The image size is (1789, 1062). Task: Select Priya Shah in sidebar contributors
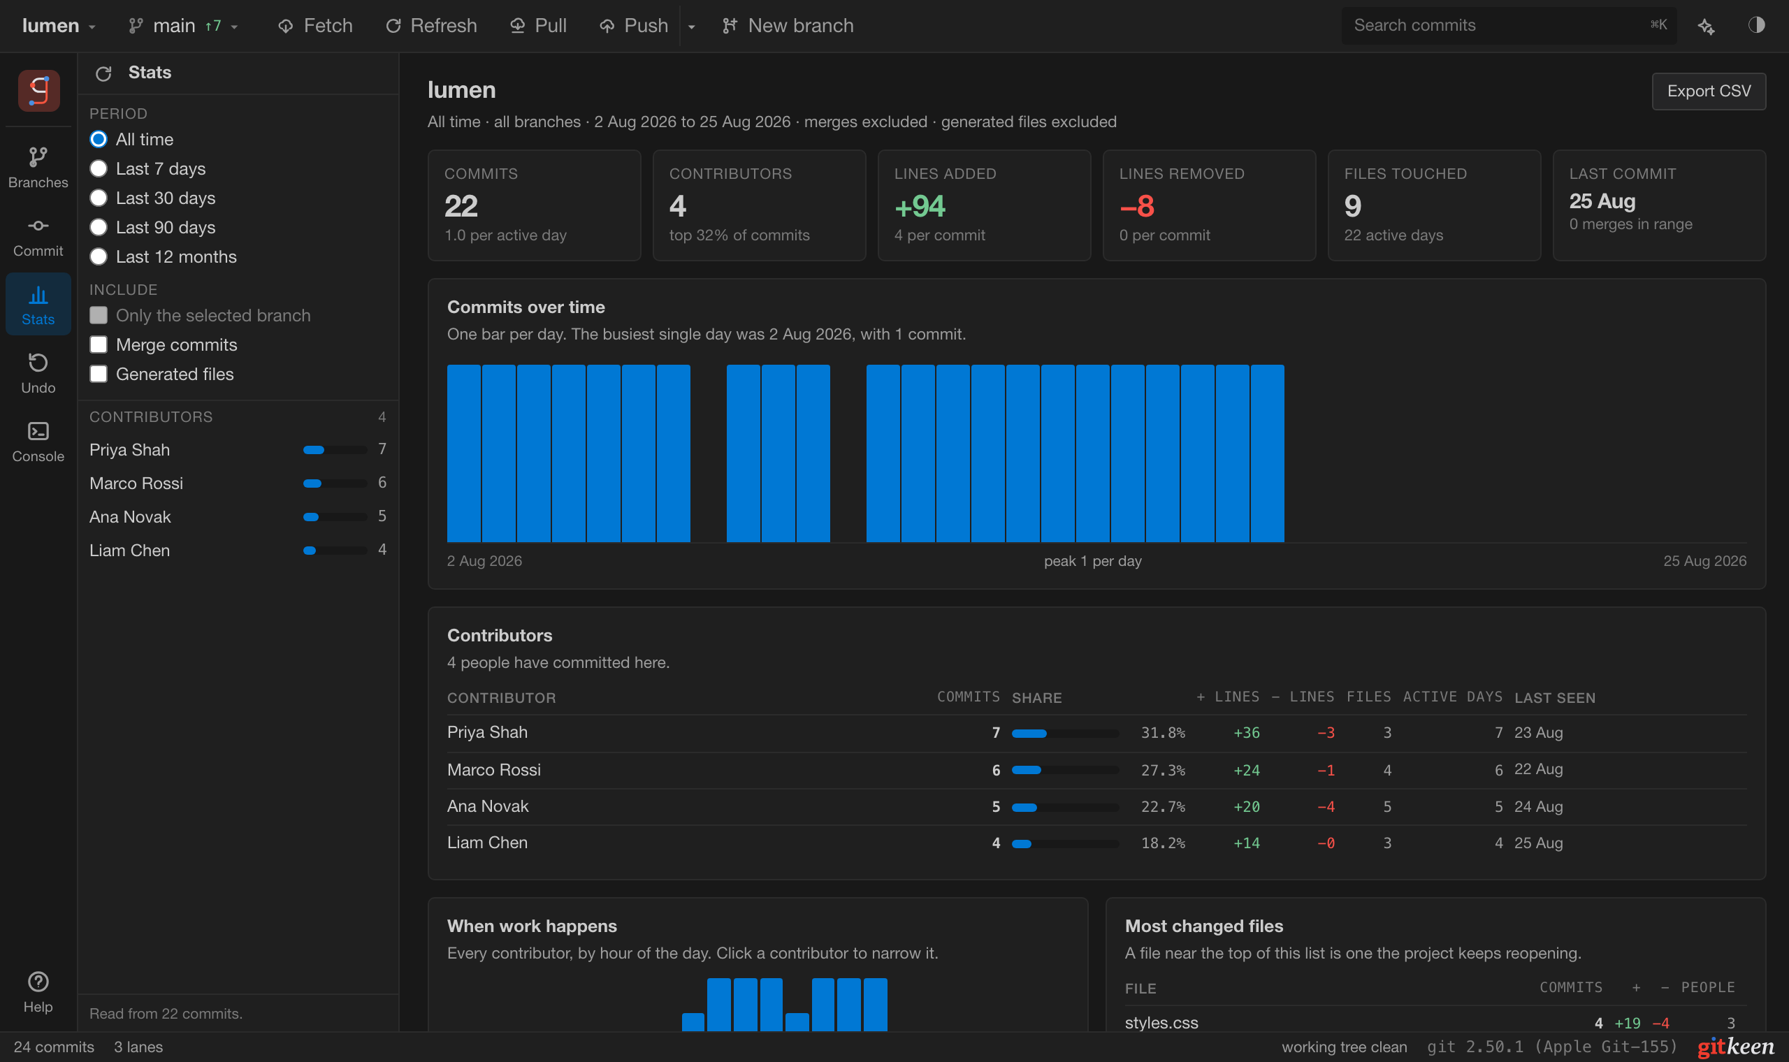(238, 449)
